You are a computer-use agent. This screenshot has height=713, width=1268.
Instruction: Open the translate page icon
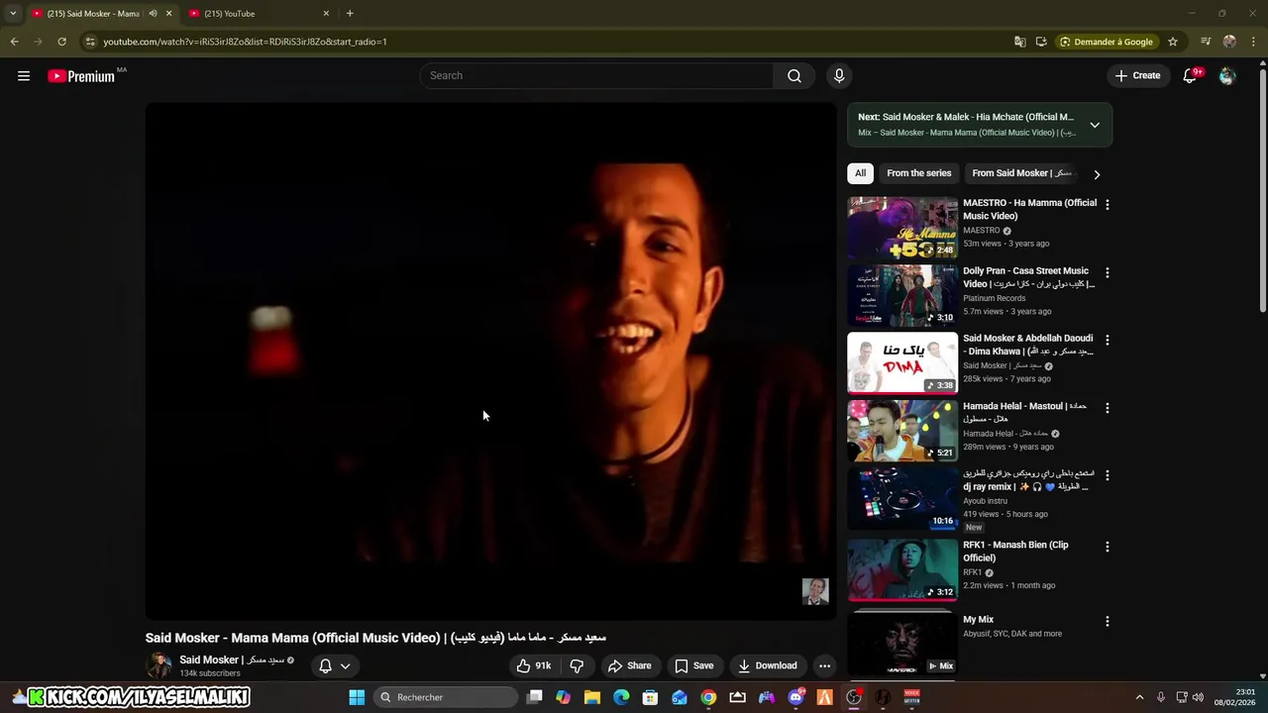click(x=1019, y=42)
